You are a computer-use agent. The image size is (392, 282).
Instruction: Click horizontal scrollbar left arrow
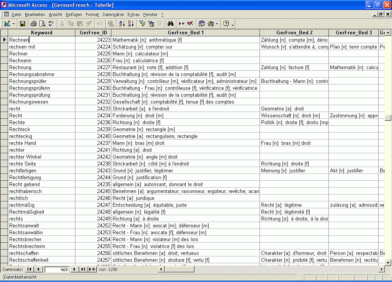(161, 269)
